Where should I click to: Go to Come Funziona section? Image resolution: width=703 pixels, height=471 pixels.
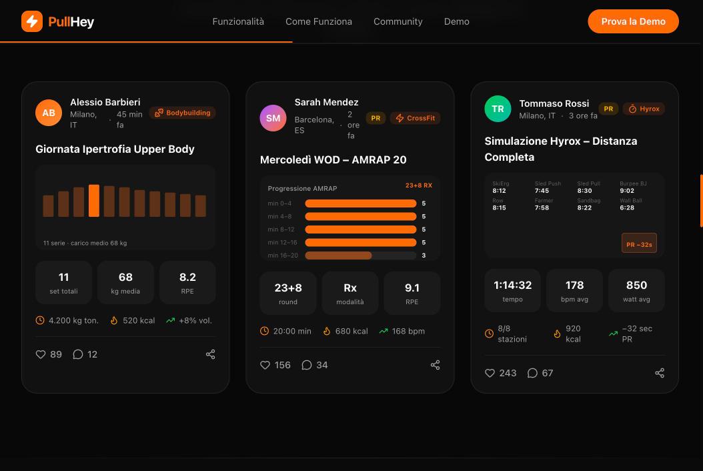(319, 21)
